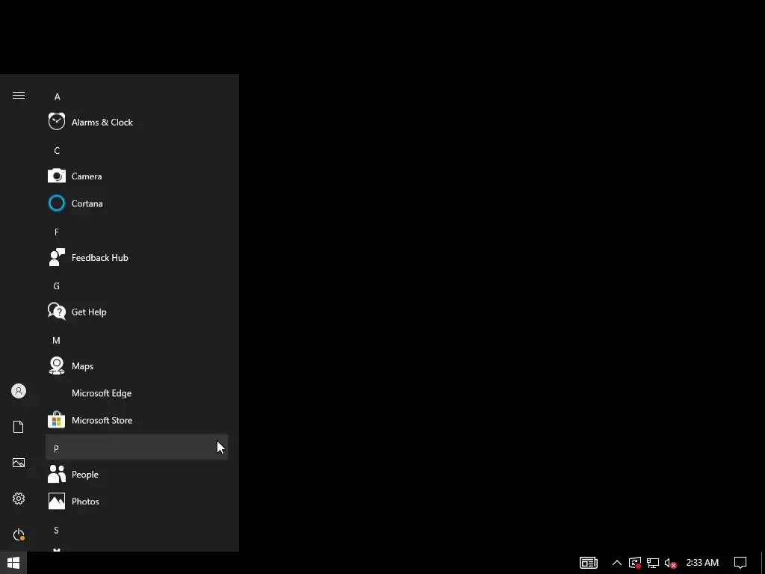The width and height of the screenshot is (765, 574).
Task: Open the network status tray icon
Action: pyautogui.click(x=653, y=563)
